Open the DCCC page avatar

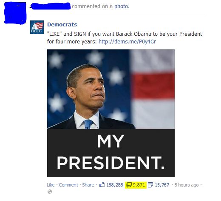point(37,27)
